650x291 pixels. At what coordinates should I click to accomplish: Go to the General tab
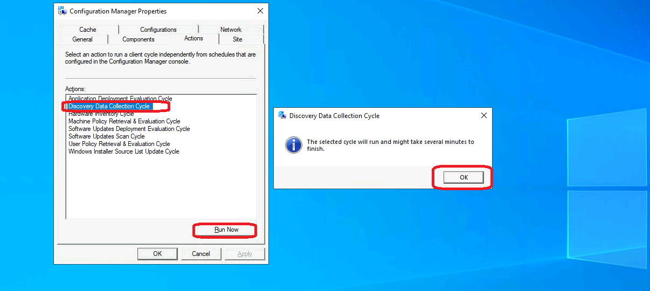pos(82,39)
